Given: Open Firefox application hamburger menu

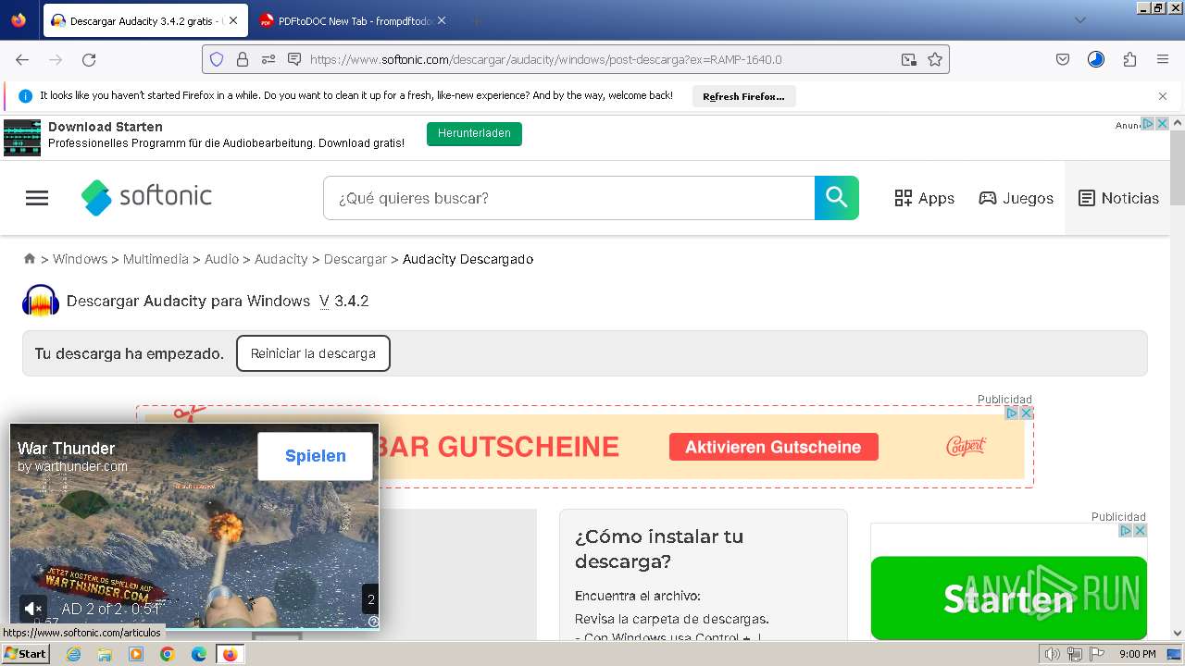Looking at the screenshot, I should pyautogui.click(x=1163, y=59).
